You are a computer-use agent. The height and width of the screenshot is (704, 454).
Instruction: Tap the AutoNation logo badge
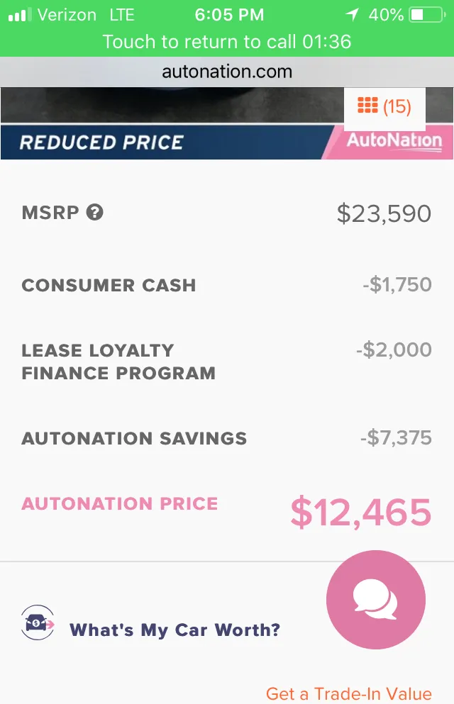(x=394, y=140)
